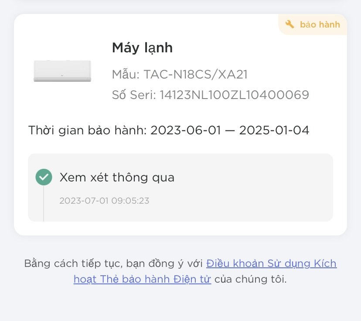Viewport: 361px width, 321px height.
Task: Tap the model TAC-N18CS/XA21 text
Action: point(195,75)
